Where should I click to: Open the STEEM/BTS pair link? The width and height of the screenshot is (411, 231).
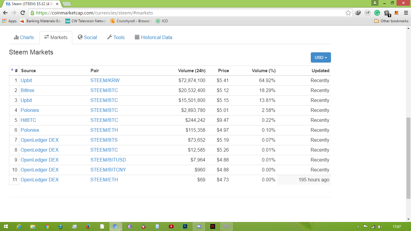click(104, 140)
